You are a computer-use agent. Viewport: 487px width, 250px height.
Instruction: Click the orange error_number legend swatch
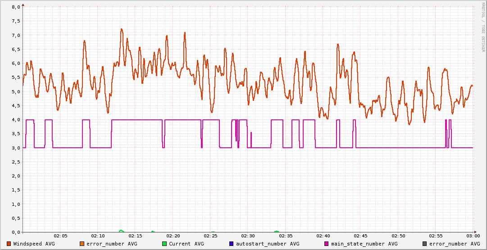click(82, 244)
